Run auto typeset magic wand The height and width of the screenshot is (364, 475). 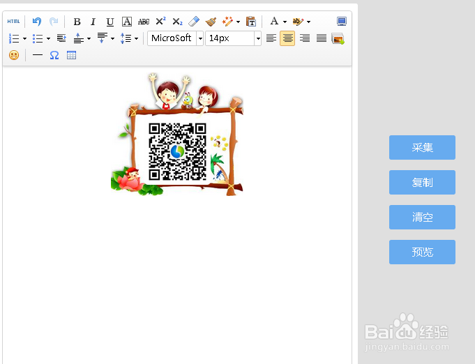pyautogui.click(x=227, y=22)
